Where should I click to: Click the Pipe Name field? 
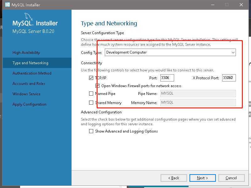pos(198,93)
